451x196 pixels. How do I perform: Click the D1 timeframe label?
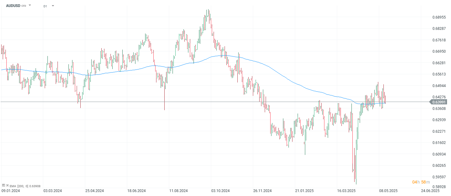point(45,6)
